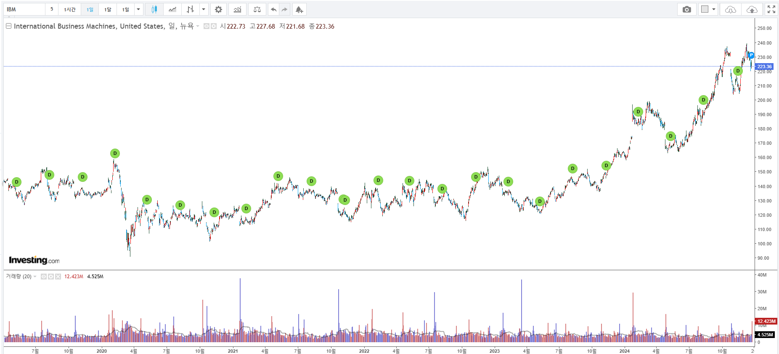Click the black 4.525M volume axis label
This screenshot has width=779, height=354.
tap(765, 335)
